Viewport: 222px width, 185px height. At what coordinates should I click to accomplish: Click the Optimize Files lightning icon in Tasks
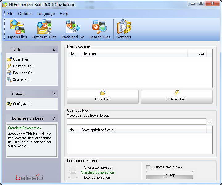9,66
